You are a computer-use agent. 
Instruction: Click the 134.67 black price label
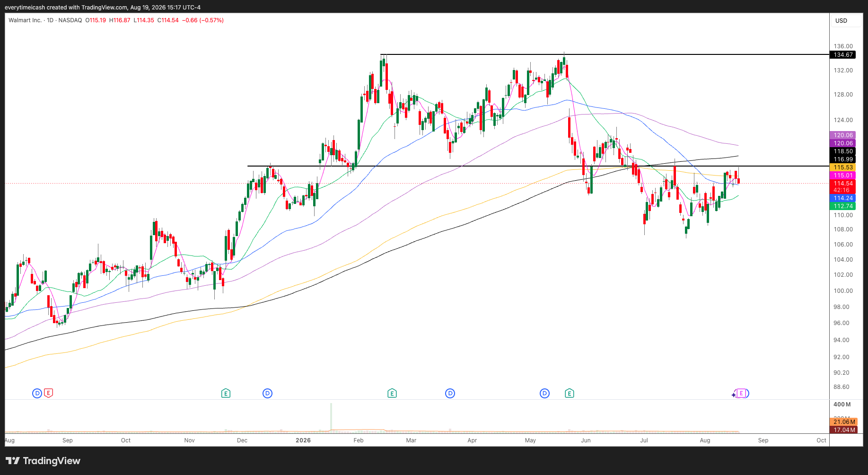(843, 55)
